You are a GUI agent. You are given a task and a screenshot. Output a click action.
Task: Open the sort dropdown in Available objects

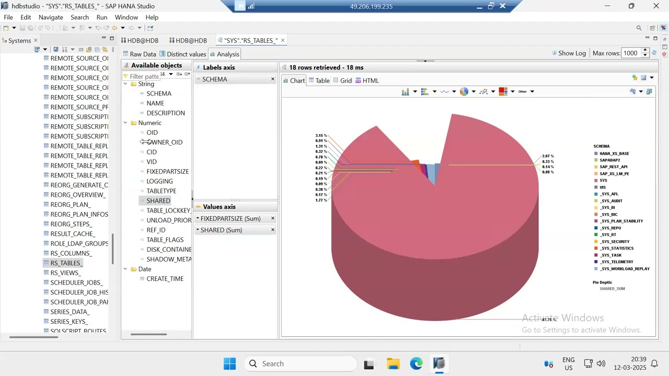(171, 74)
